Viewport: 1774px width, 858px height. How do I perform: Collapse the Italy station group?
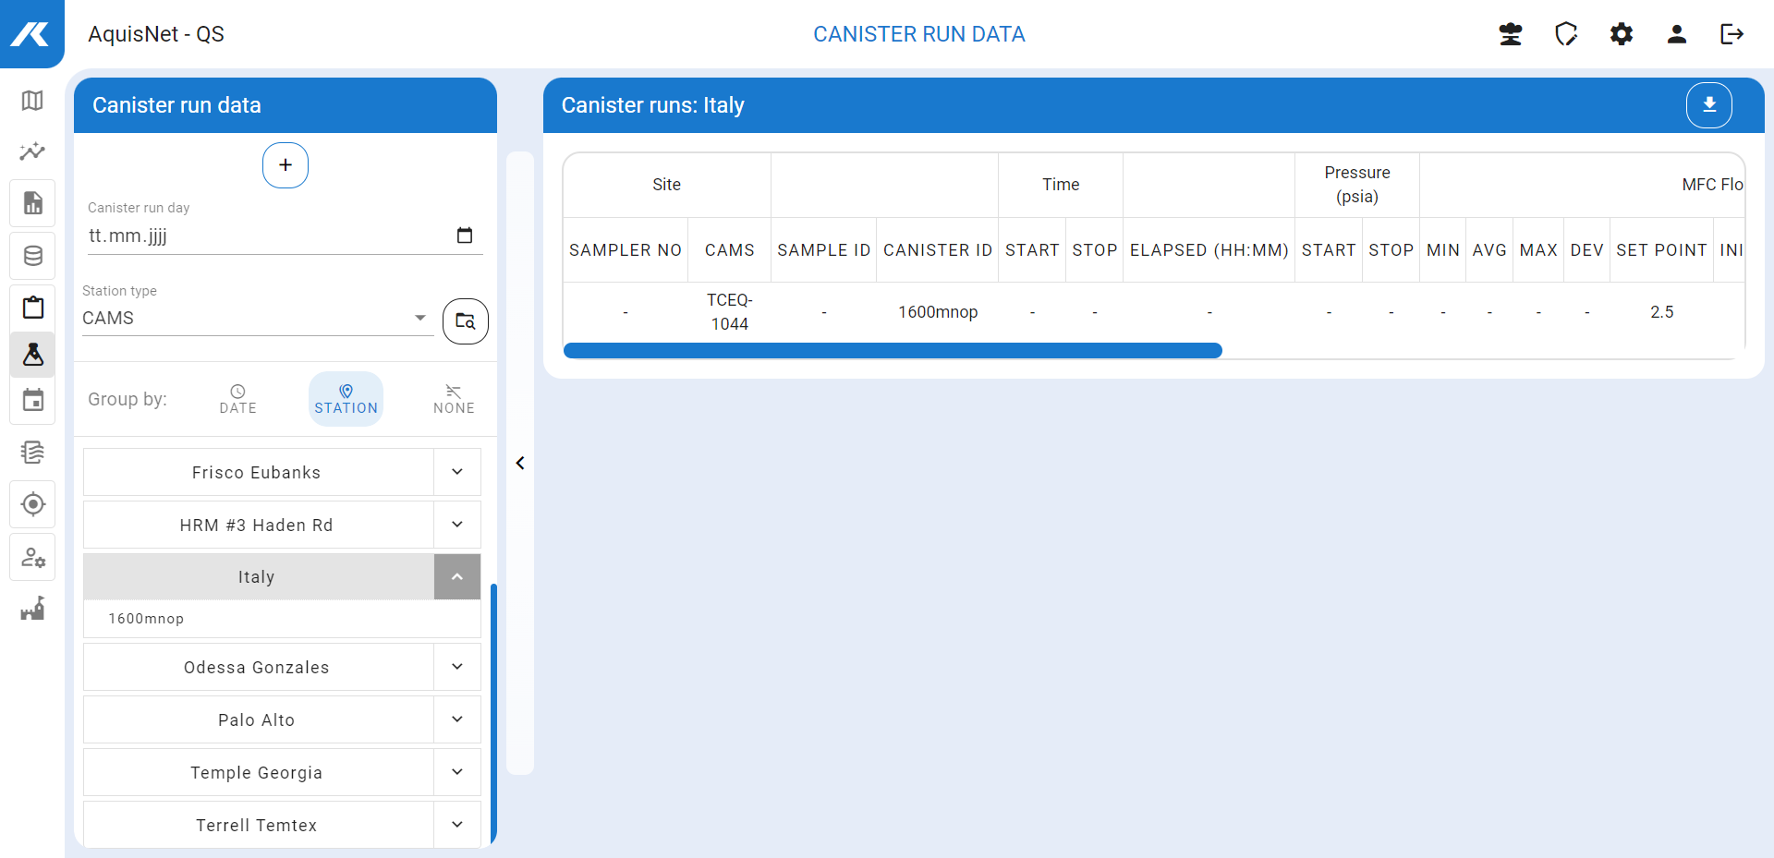pos(457,577)
